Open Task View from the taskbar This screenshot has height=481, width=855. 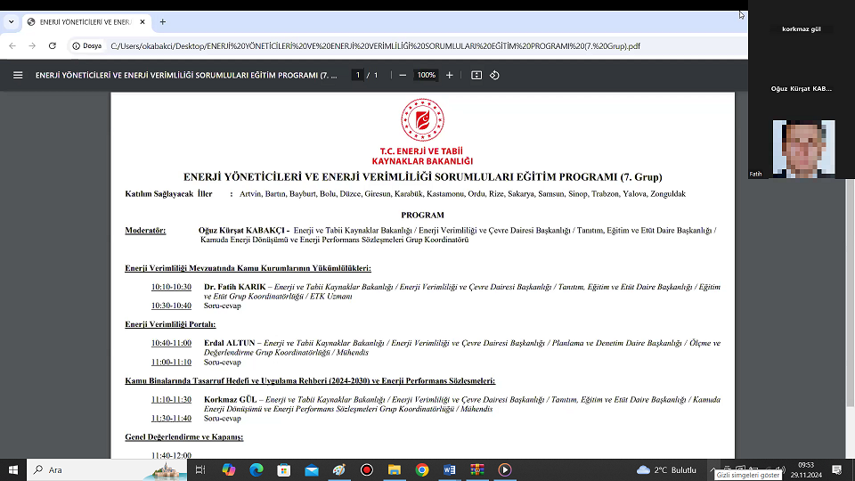pos(200,469)
